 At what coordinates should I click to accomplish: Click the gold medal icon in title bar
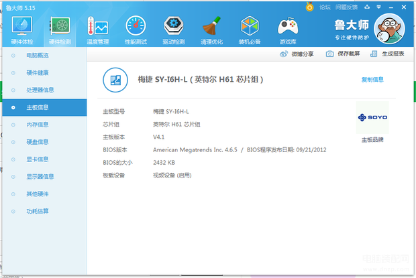pos(309,7)
